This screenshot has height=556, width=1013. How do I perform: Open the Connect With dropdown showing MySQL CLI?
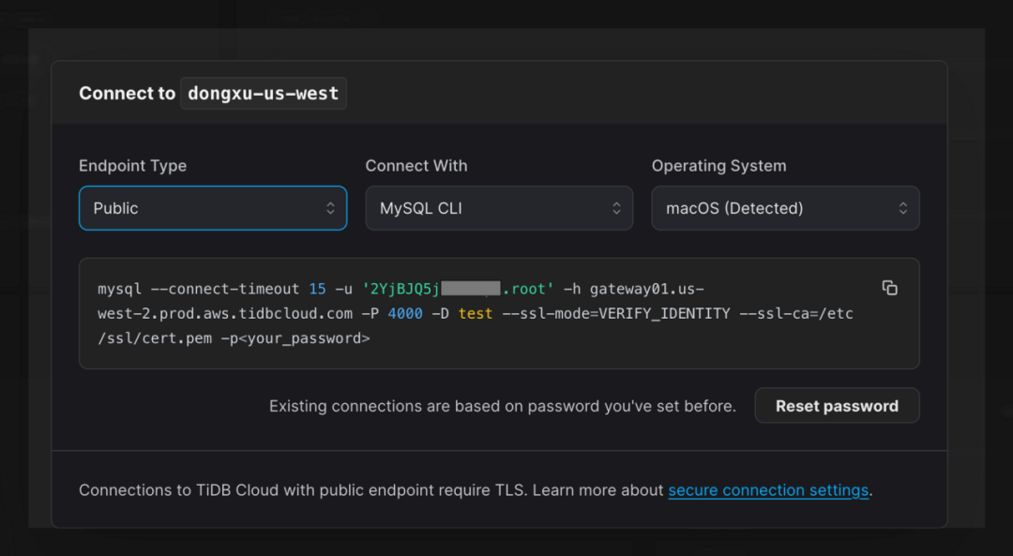pos(498,208)
